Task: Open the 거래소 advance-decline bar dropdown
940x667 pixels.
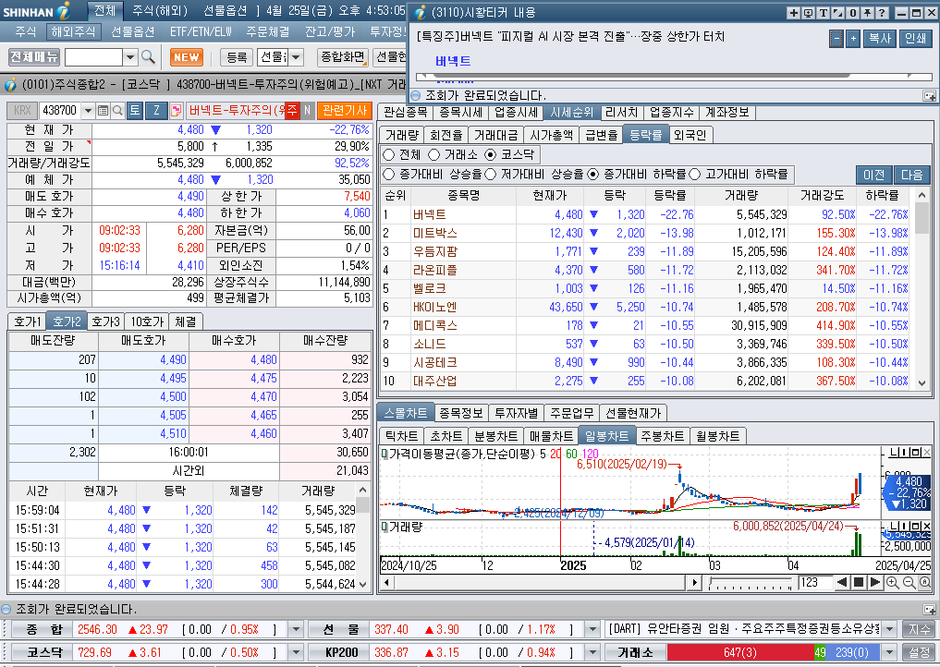Action: tap(890, 652)
